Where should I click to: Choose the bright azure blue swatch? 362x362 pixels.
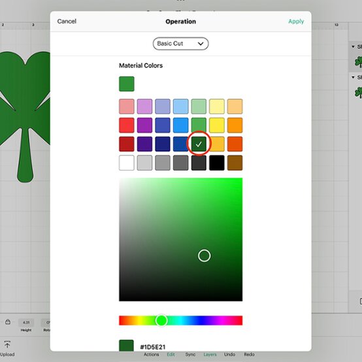pyautogui.click(x=180, y=125)
